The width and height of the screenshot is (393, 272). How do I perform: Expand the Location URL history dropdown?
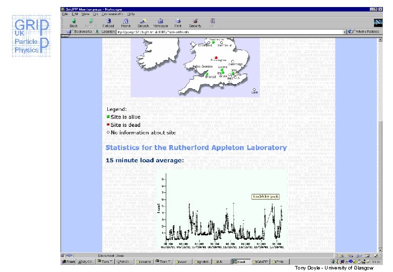pos(345,31)
